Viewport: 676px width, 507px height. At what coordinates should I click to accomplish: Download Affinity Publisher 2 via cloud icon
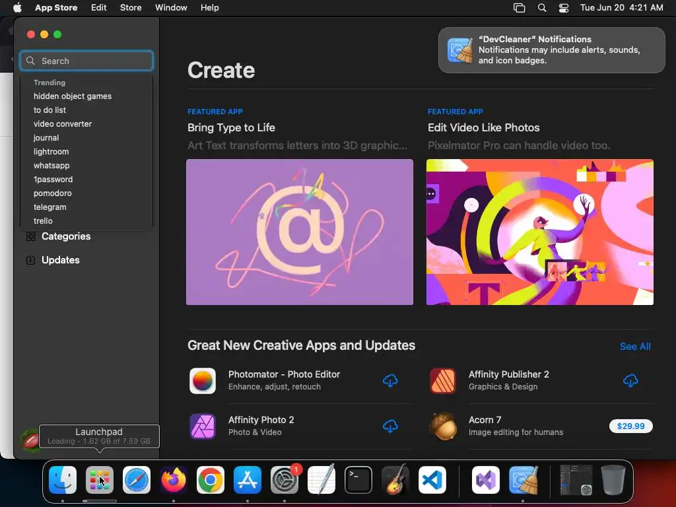tap(630, 381)
